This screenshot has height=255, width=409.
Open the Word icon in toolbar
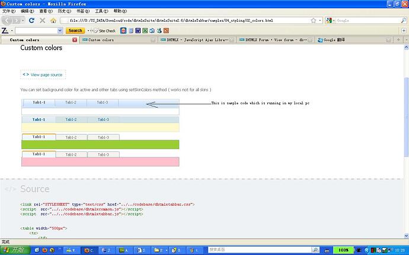[x=138, y=31]
